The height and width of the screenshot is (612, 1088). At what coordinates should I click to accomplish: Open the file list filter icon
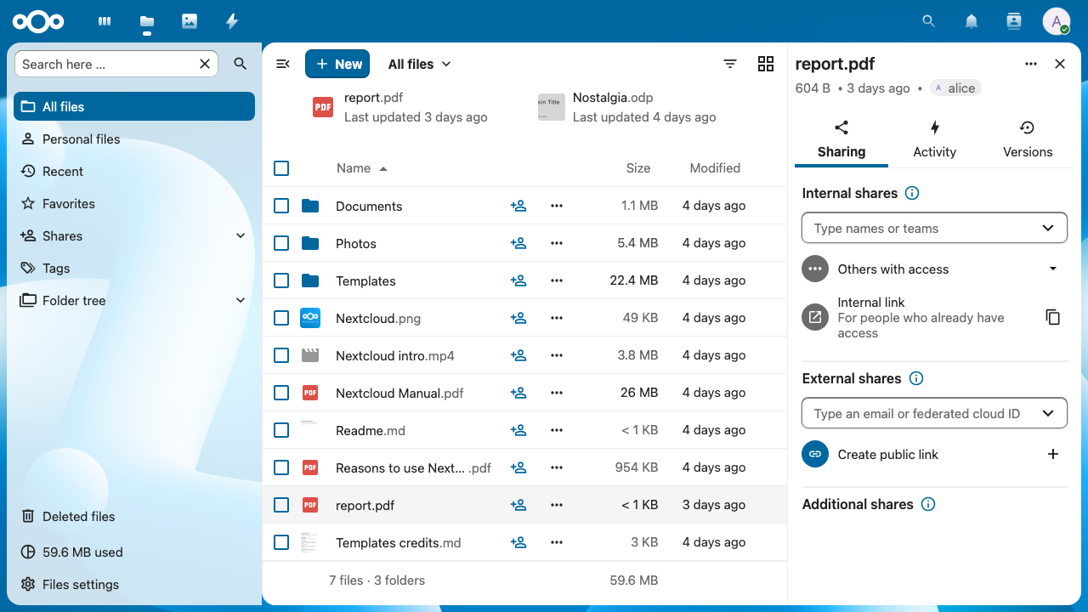pos(730,64)
